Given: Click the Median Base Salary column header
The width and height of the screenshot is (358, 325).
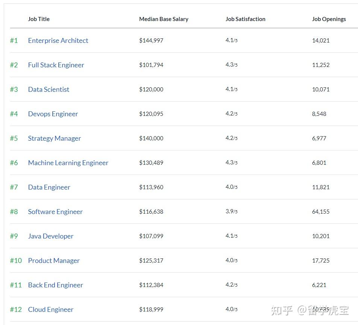Looking at the screenshot, I should [x=164, y=19].
